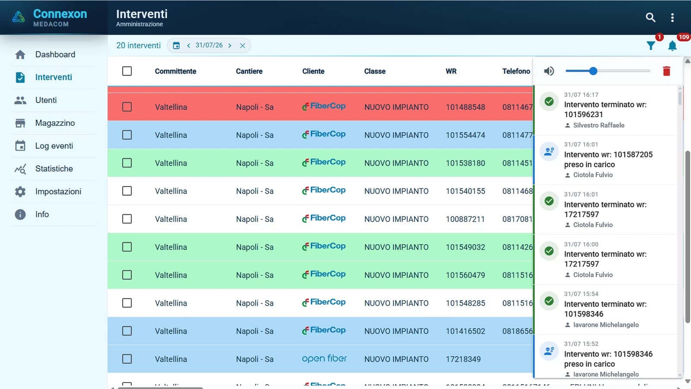Open notification 'Intervento wr: 101598346 preso in carico'
The image size is (691, 389).
tap(606, 357)
